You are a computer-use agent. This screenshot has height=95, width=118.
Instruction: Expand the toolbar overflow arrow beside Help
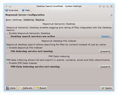pyautogui.click(x=31, y=11)
